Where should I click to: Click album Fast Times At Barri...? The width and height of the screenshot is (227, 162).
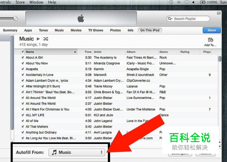point(142,58)
